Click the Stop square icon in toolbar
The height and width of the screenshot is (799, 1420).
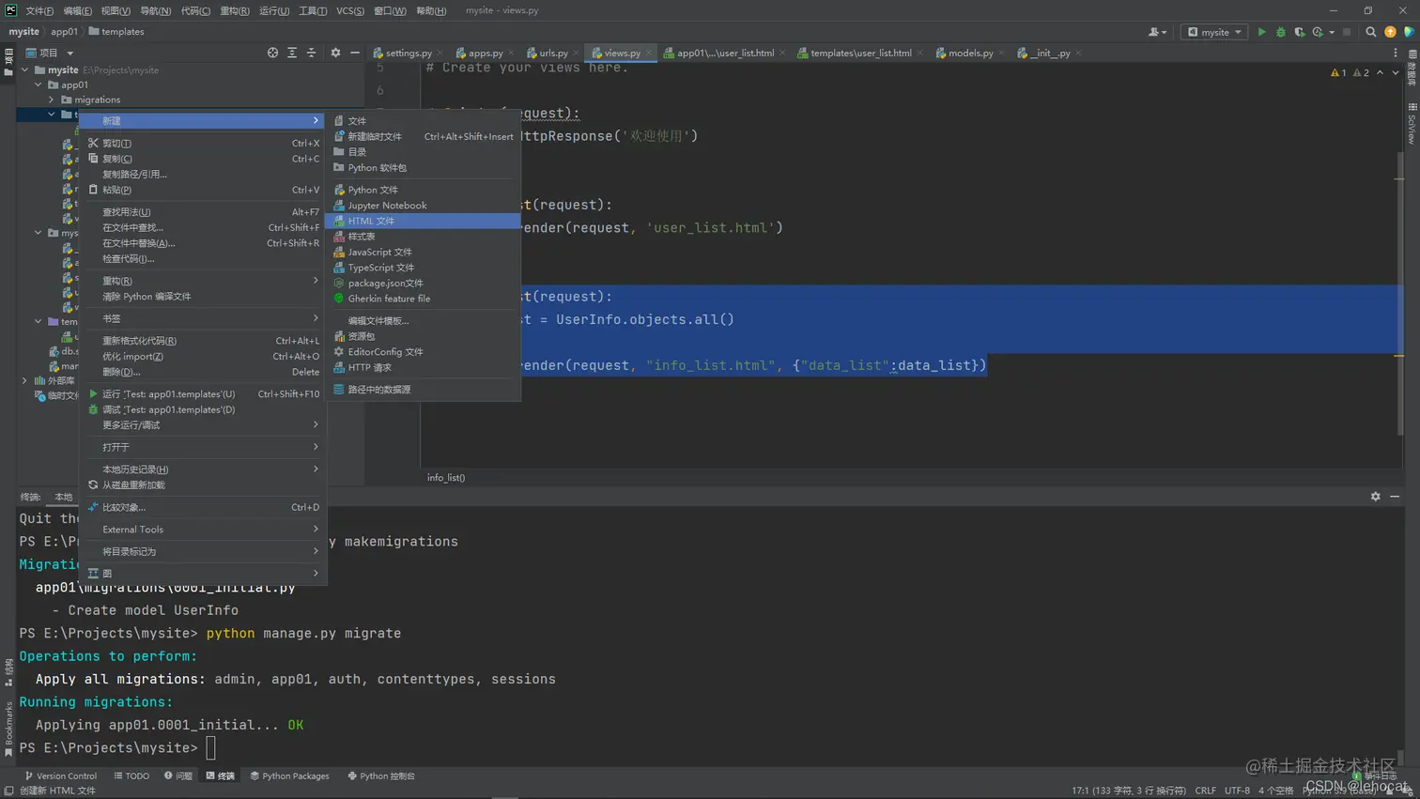(x=1347, y=32)
